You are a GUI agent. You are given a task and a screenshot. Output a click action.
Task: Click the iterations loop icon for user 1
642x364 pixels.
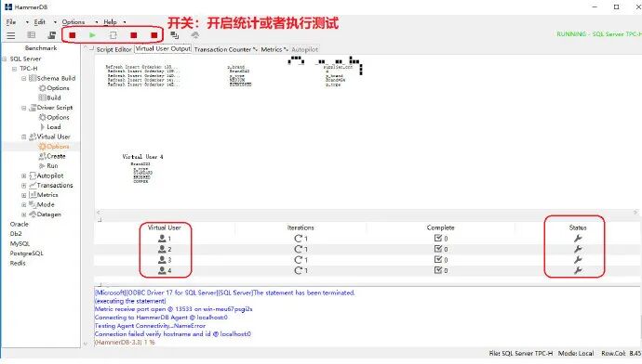pos(298,238)
